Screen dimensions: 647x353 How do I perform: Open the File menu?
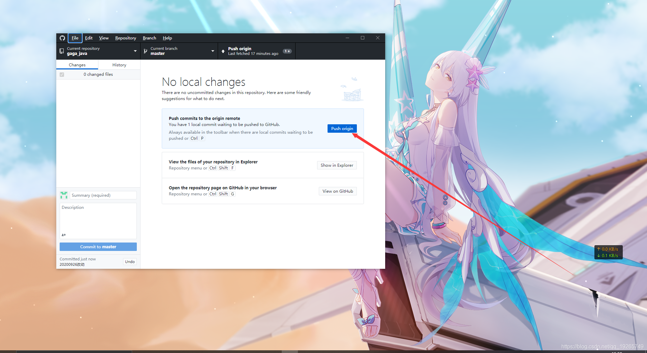(x=75, y=38)
